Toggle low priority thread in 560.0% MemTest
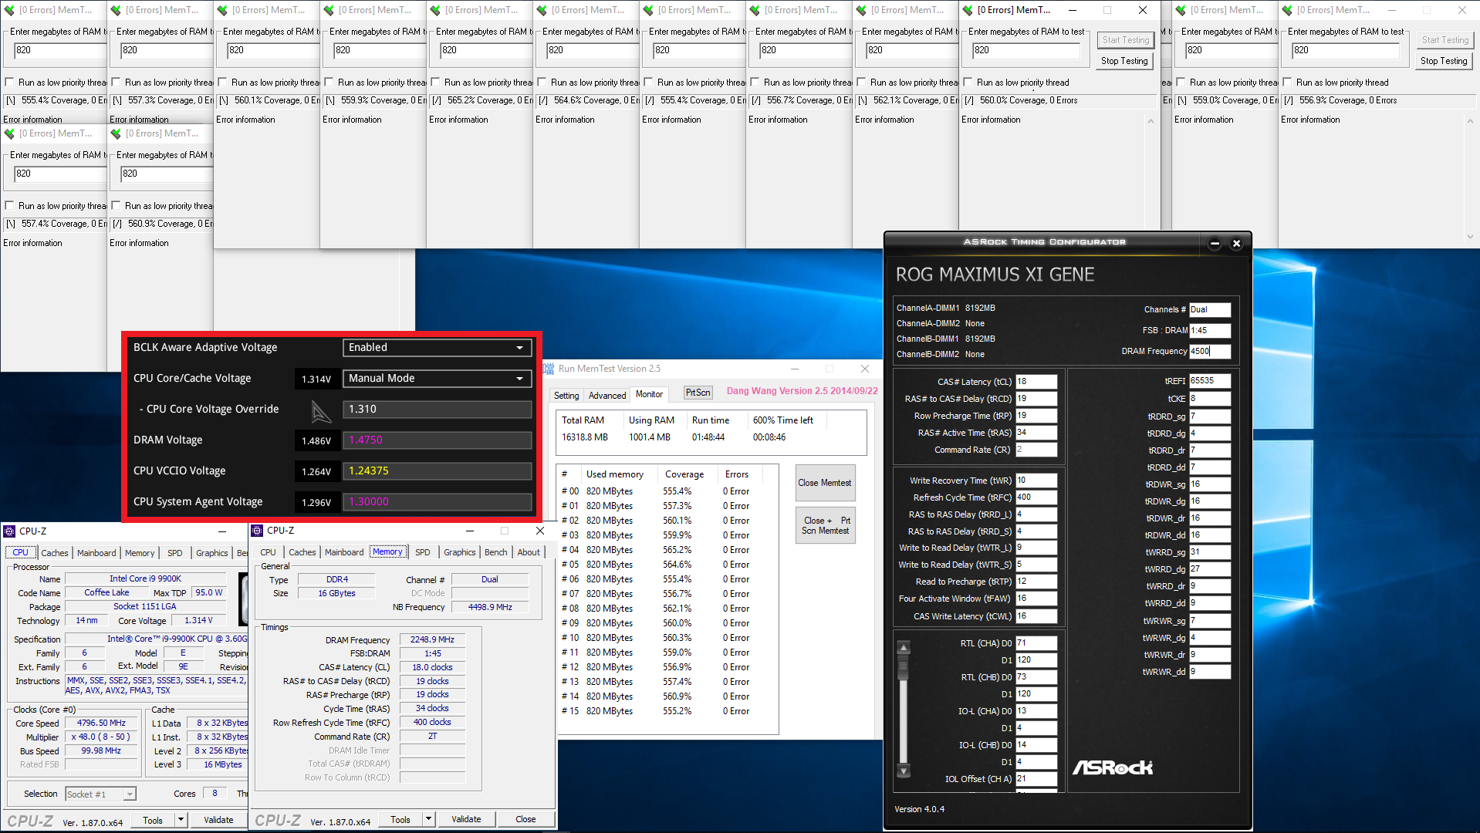1480x833 pixels. click(968, 82)
